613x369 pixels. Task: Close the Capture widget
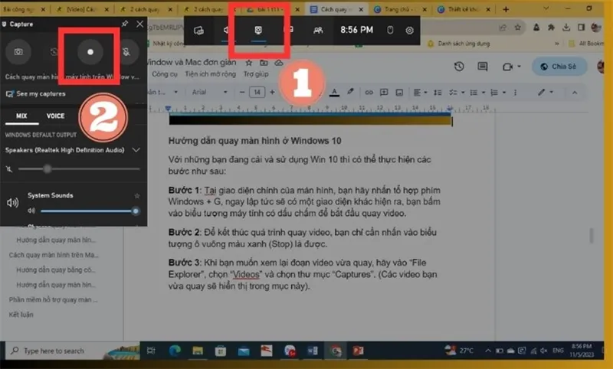click(x=139, y=24)
